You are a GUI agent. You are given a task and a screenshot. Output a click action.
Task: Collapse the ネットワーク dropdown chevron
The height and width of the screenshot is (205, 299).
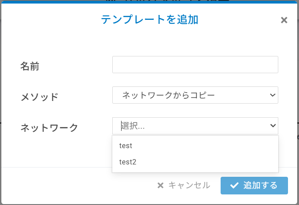[272, 126]
